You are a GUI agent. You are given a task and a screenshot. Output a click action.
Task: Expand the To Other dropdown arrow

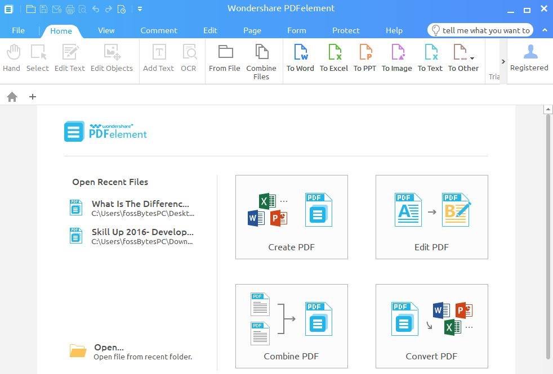coord(472,58)
